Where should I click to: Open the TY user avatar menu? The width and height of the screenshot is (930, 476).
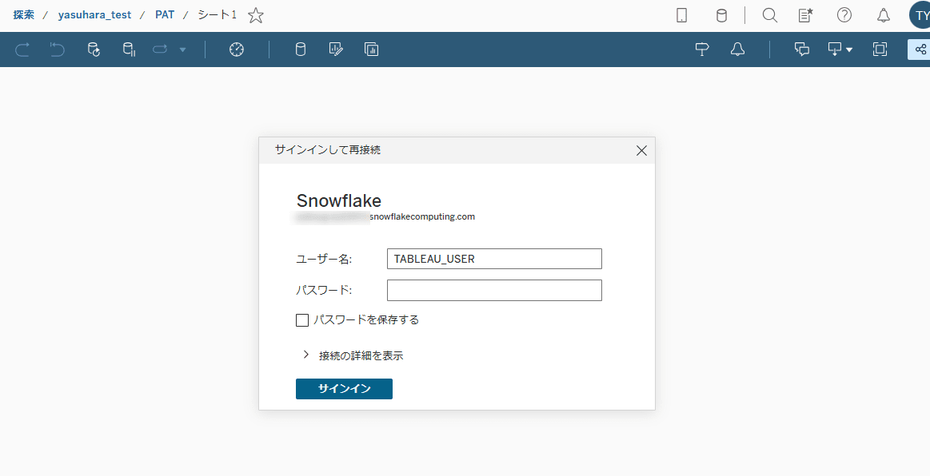coord(920,15)
